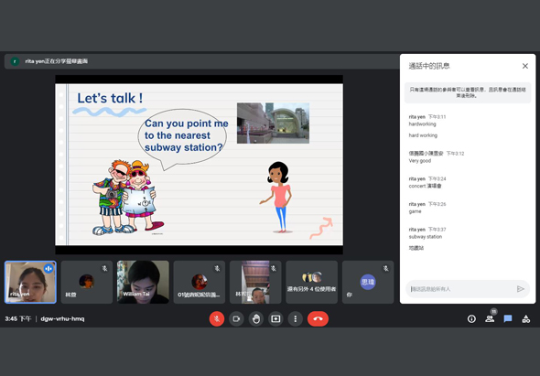Toggle the blue chat panel icon

[508, 319]
